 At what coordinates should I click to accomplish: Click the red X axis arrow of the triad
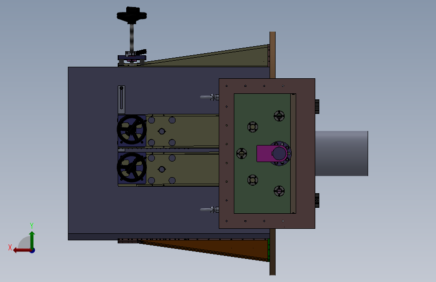(22, 250)
